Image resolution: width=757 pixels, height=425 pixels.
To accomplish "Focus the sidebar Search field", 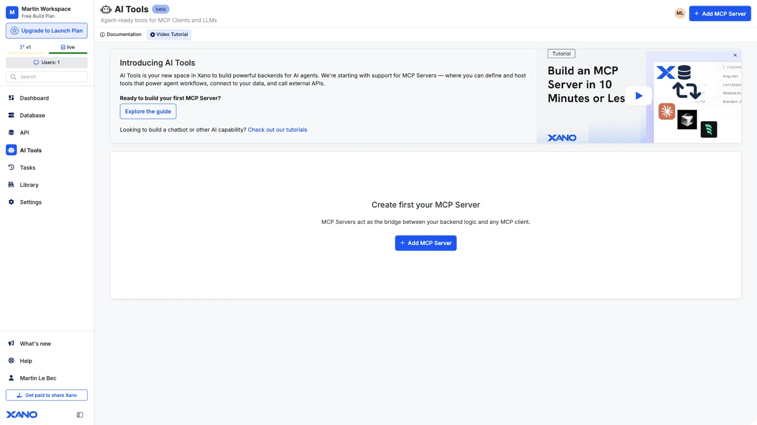I will click(x=47, y=77).
